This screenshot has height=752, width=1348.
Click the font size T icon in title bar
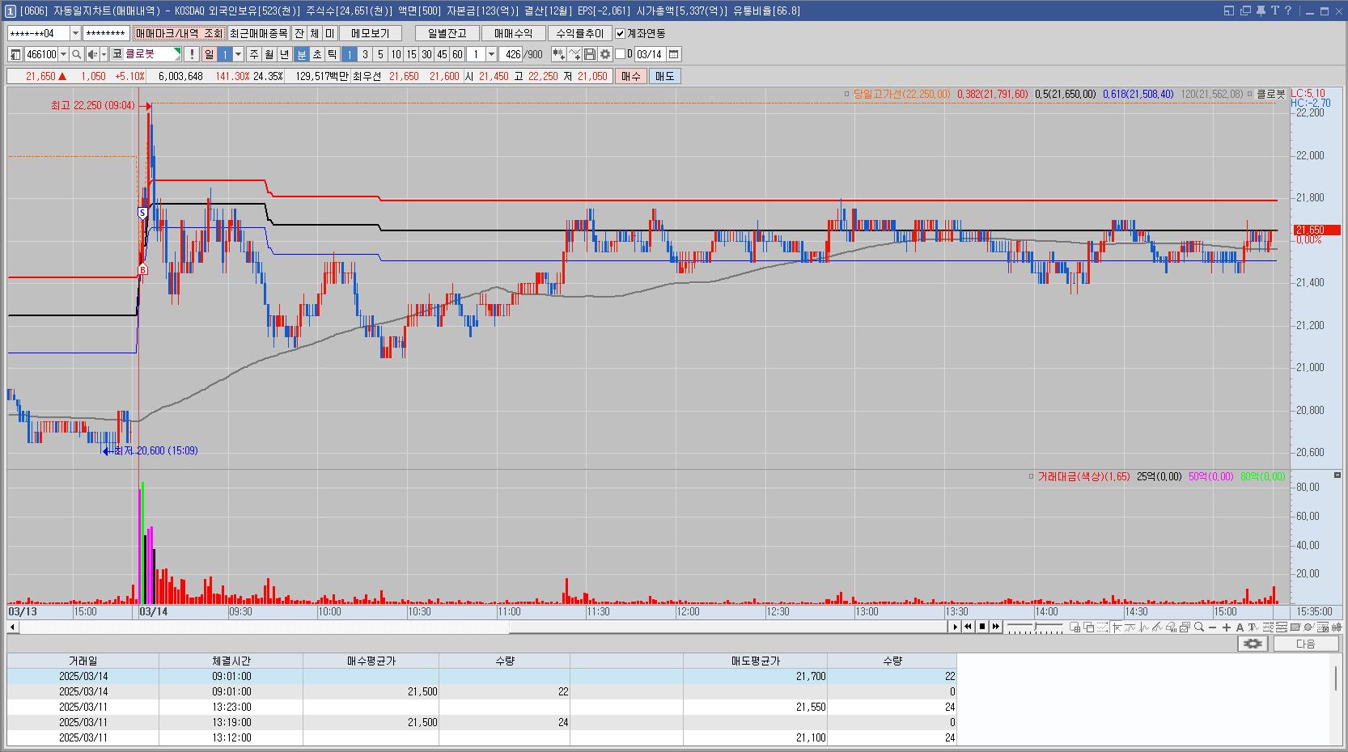(1275, 11)
